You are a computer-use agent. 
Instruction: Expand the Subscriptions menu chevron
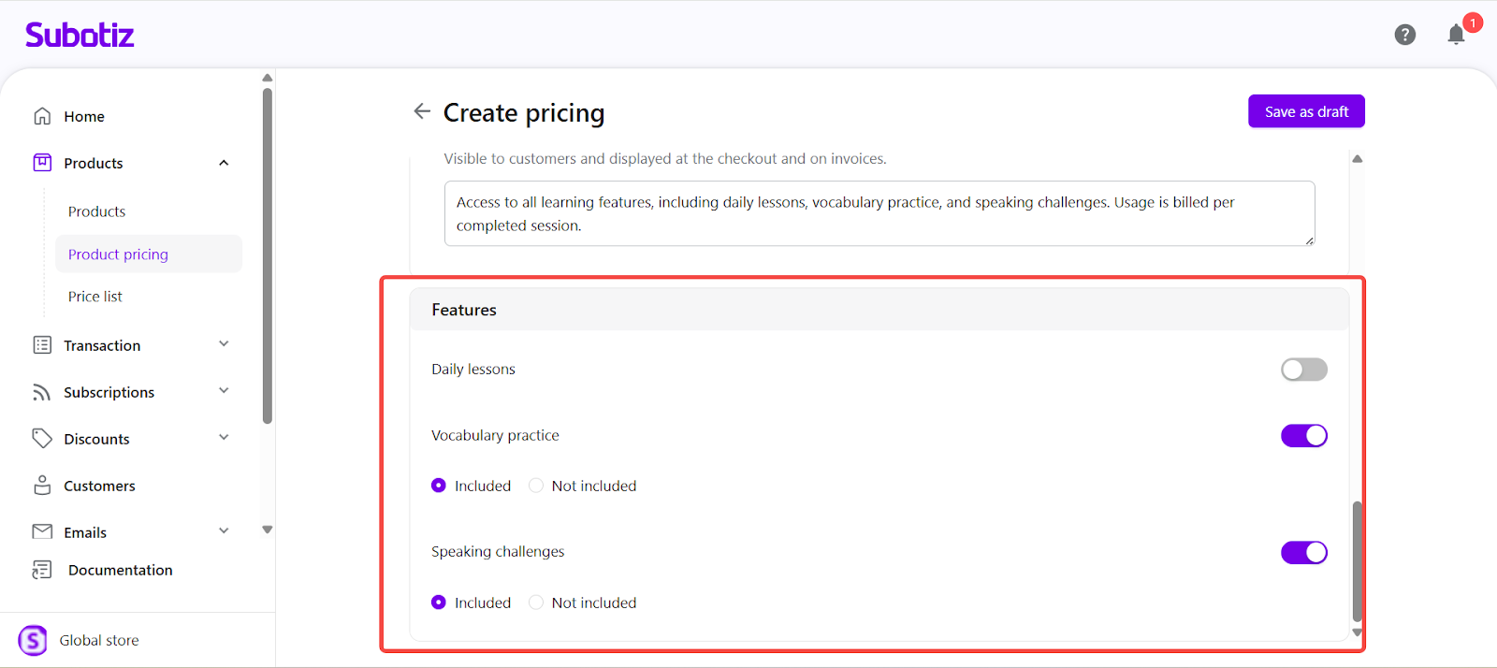224,391
